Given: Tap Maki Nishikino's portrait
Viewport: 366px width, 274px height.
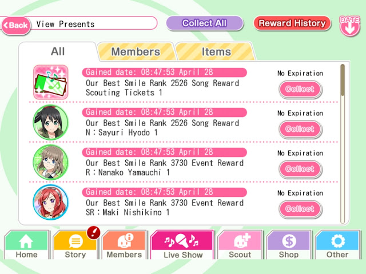Looking at the screenshot, I should [51, 202].
